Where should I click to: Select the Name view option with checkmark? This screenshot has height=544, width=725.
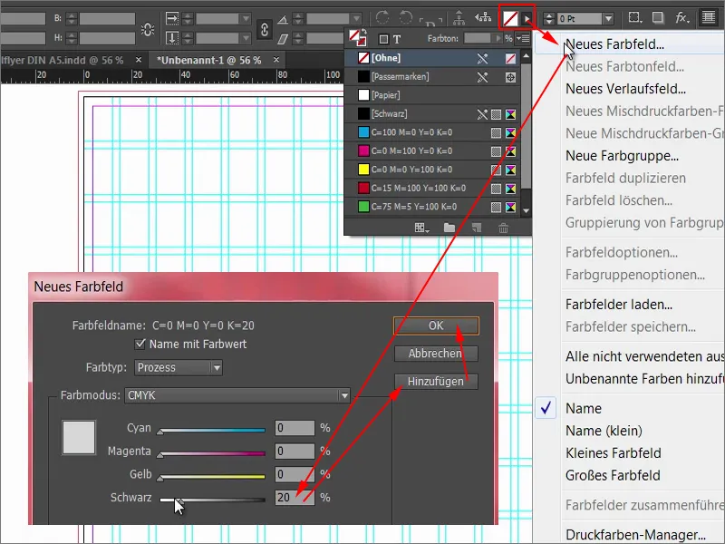click(x=584, y=409)
